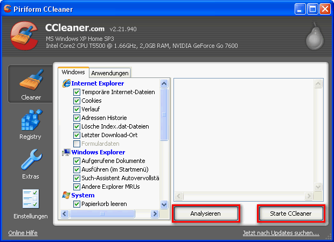Open the Einstellungen settings icon
Screen dimensions: 334x242
[x=30, y=203]
